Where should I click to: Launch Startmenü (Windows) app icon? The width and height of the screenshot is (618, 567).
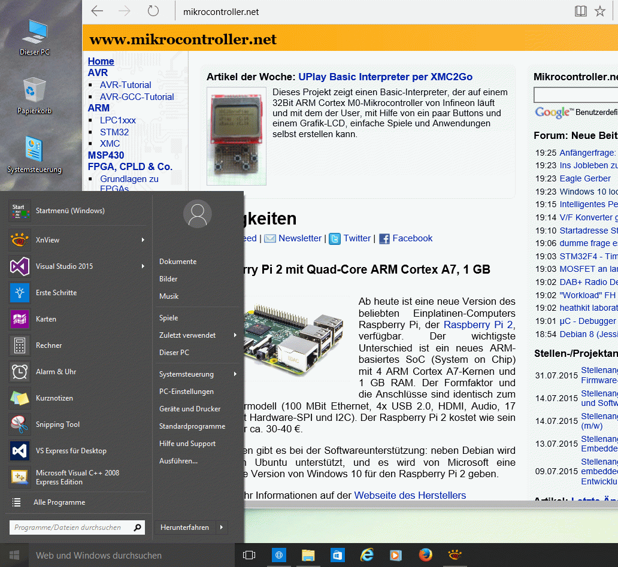point(20,211)
